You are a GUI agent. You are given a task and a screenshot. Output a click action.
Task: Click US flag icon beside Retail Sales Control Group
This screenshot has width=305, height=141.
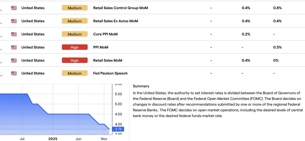tap(14, 8)
